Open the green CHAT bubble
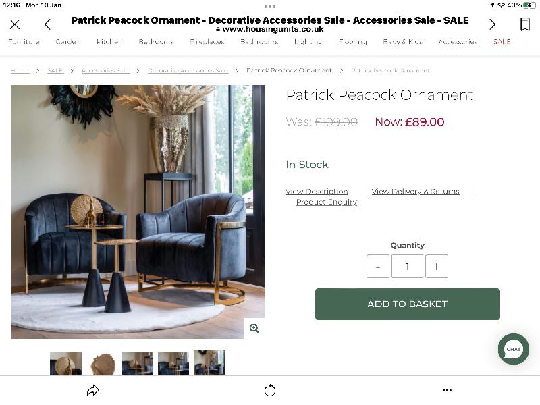The width and height of the screenshot is (540, 405). pos(513,349)
